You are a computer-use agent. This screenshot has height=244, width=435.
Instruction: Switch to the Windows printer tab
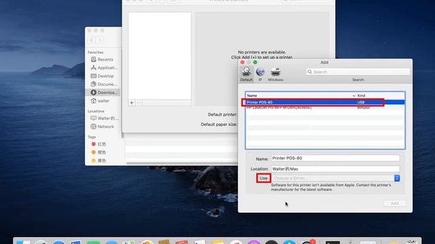(275, 74)
